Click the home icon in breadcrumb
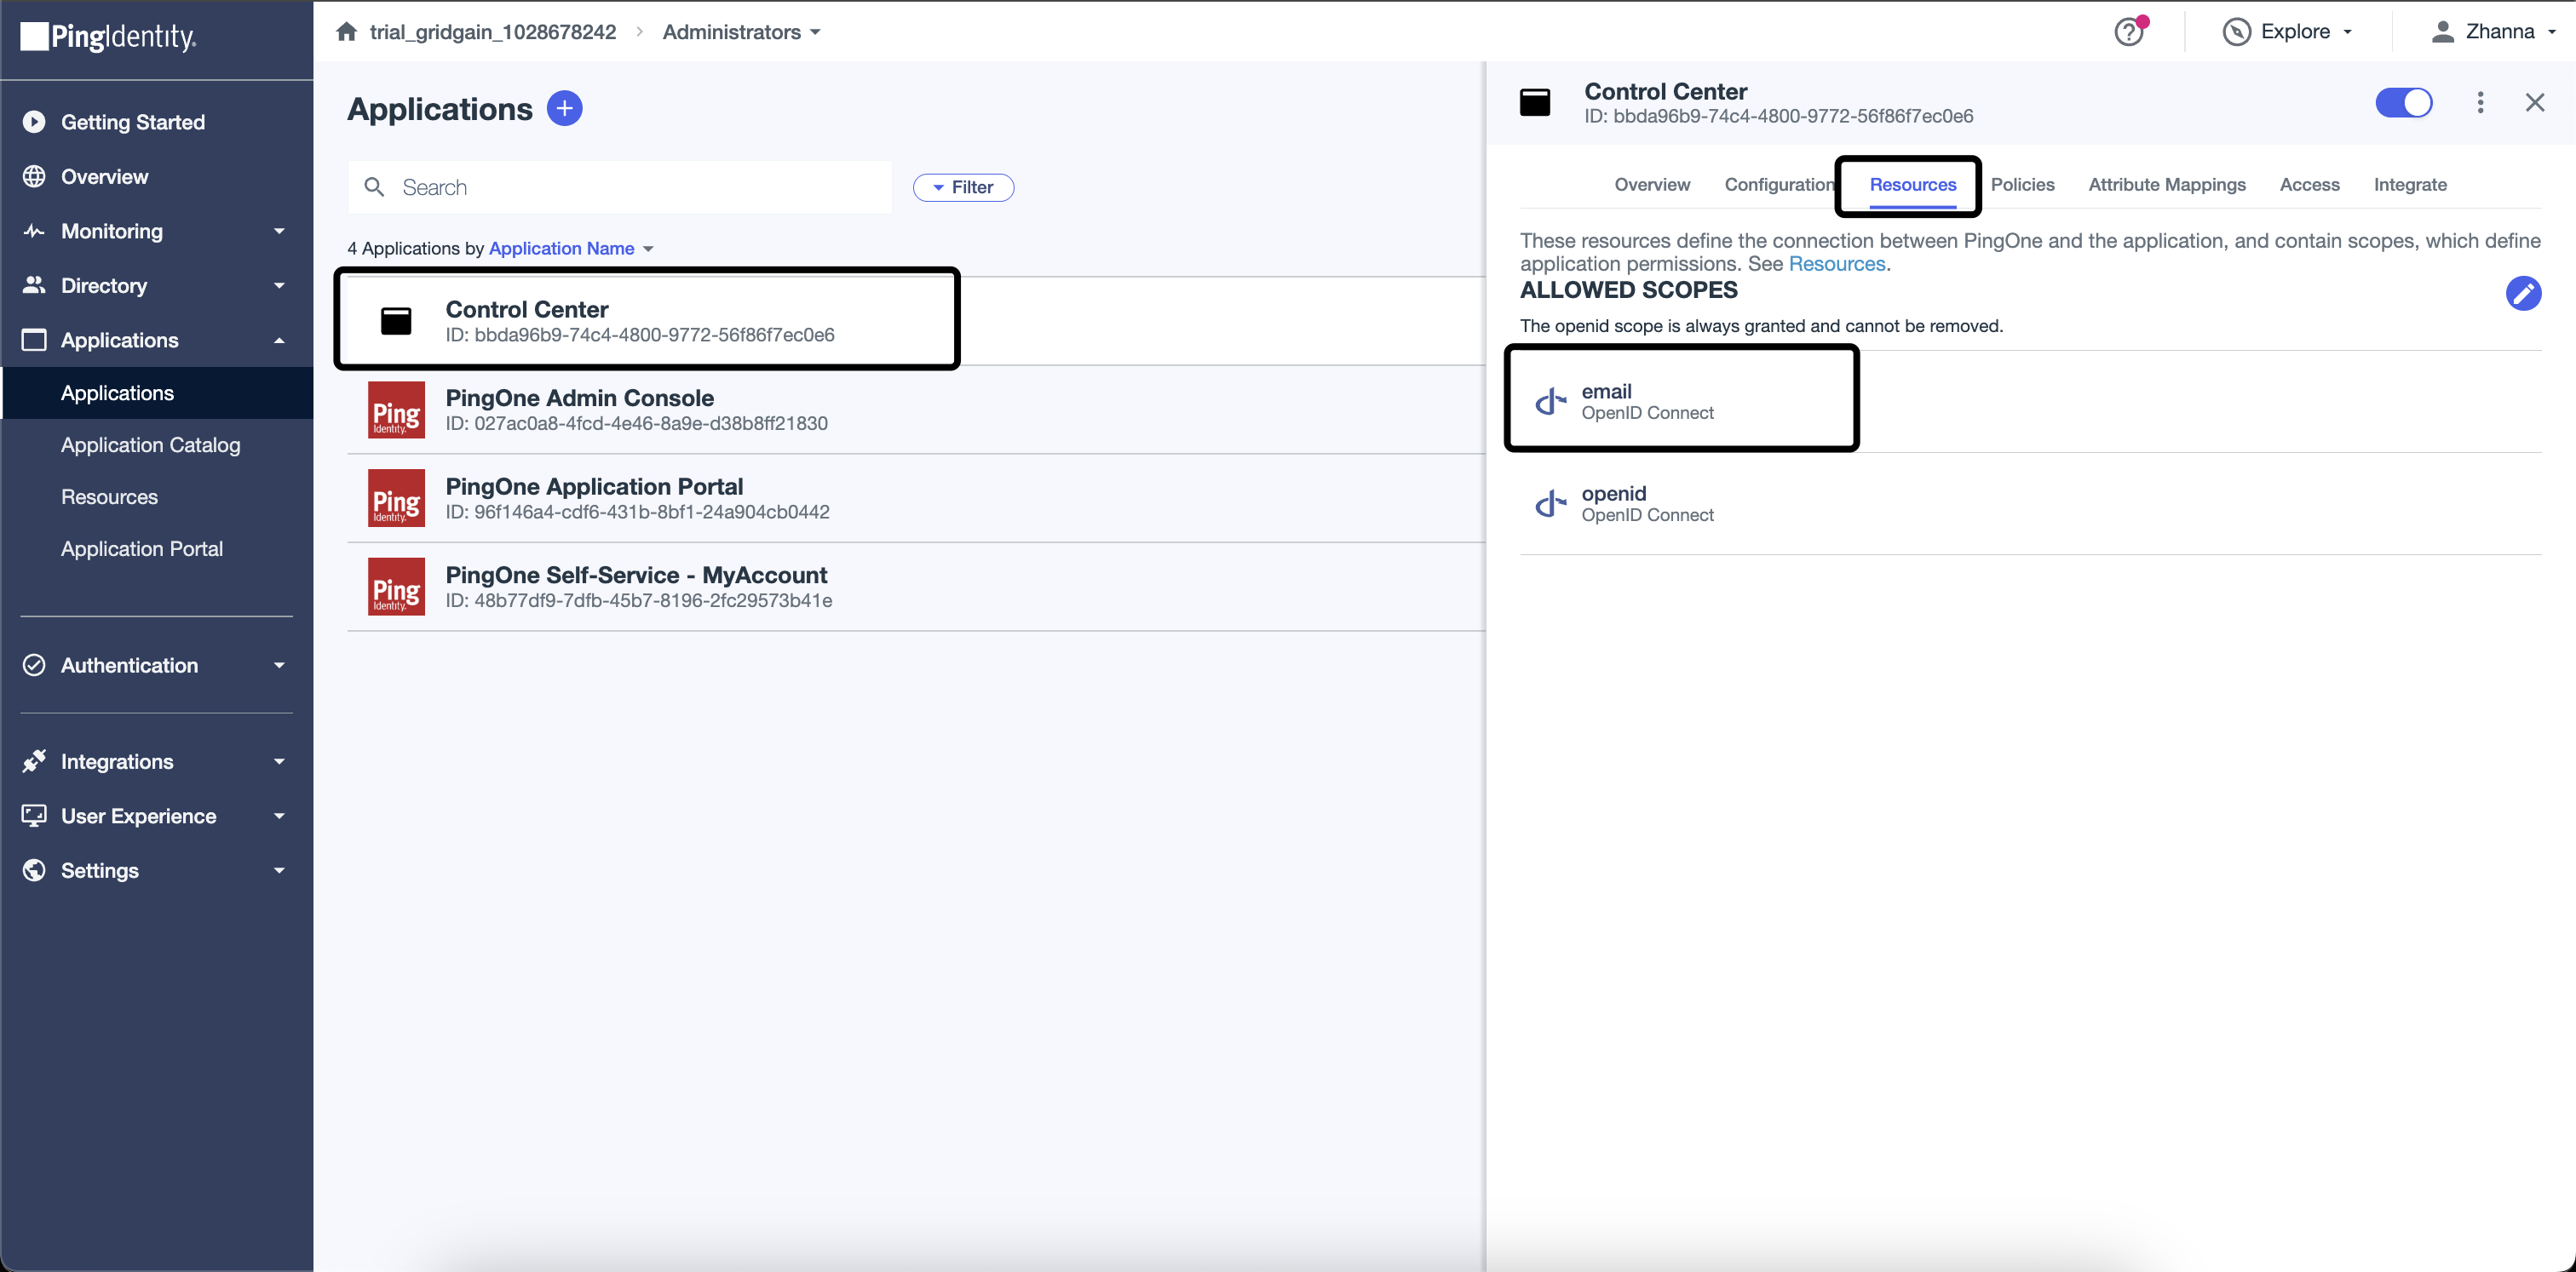 click(347, 32)
